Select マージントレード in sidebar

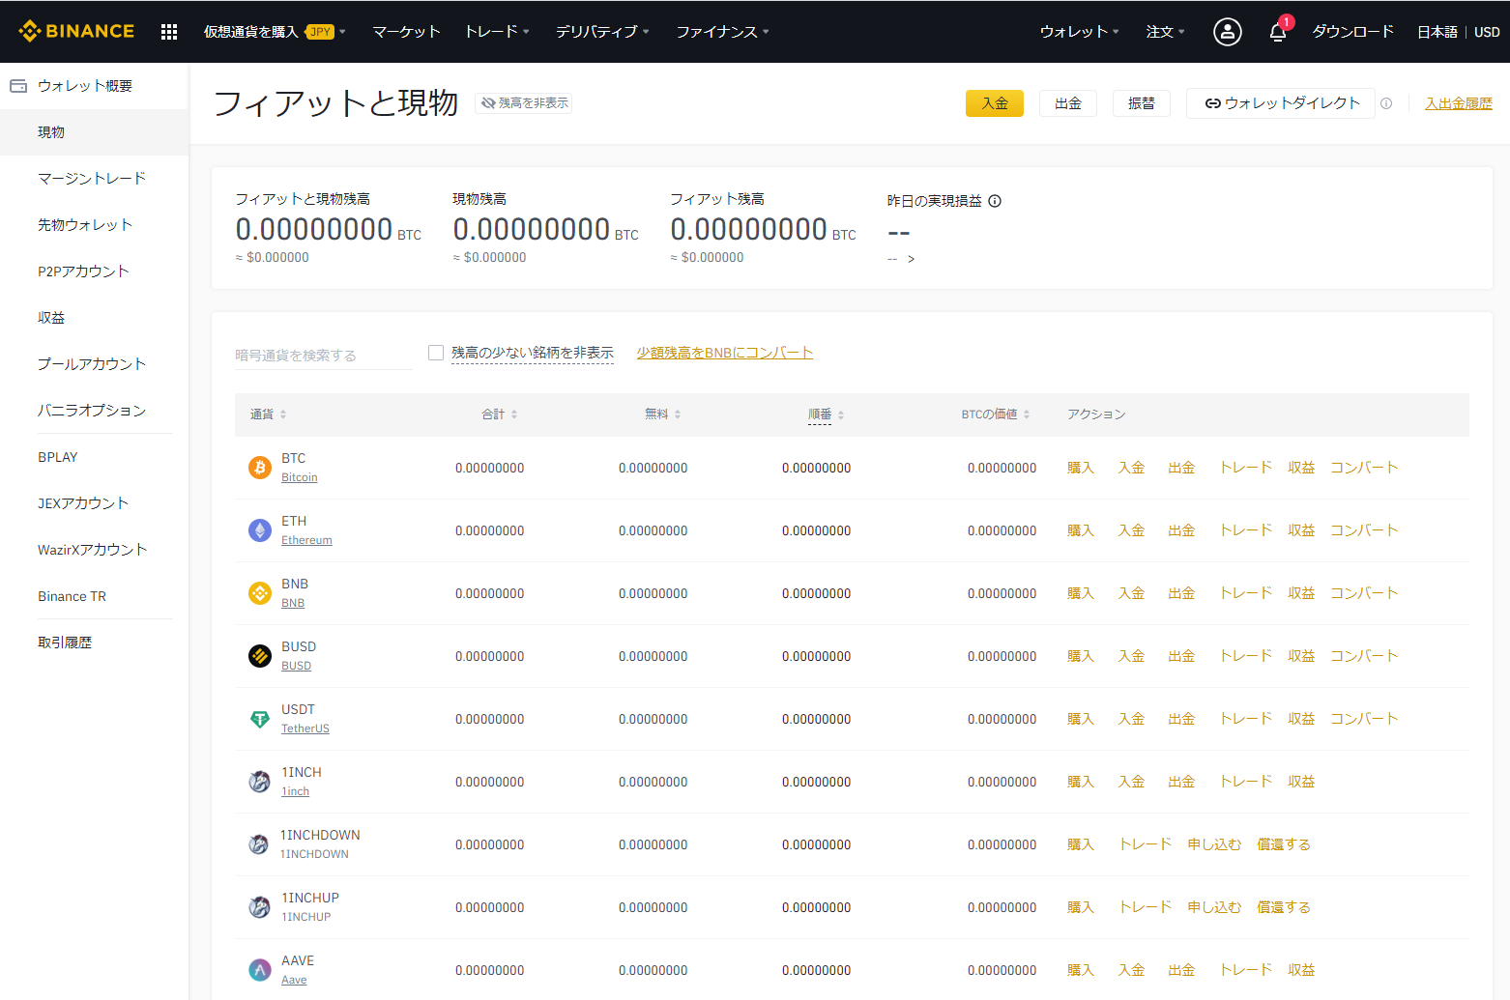94,179
